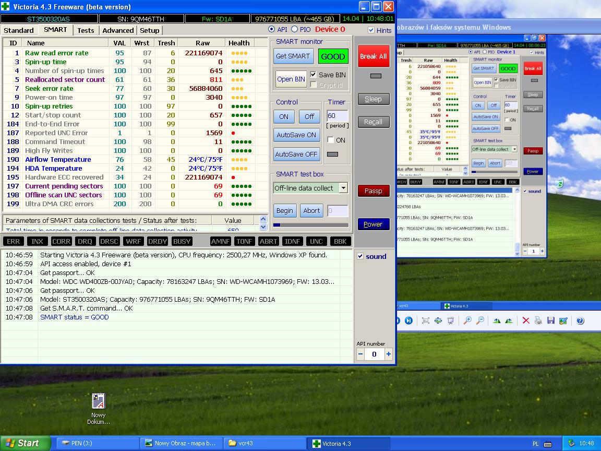Start slideshow in picture viewer toolbar
601x451 pixels.
pos(451,321)
